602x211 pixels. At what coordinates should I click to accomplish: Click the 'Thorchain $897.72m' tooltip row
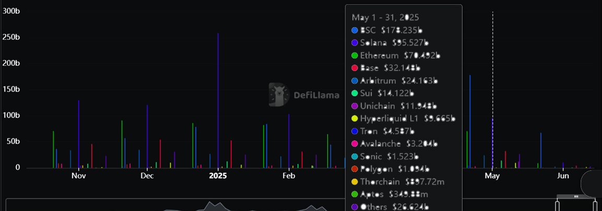coord(398,182)
